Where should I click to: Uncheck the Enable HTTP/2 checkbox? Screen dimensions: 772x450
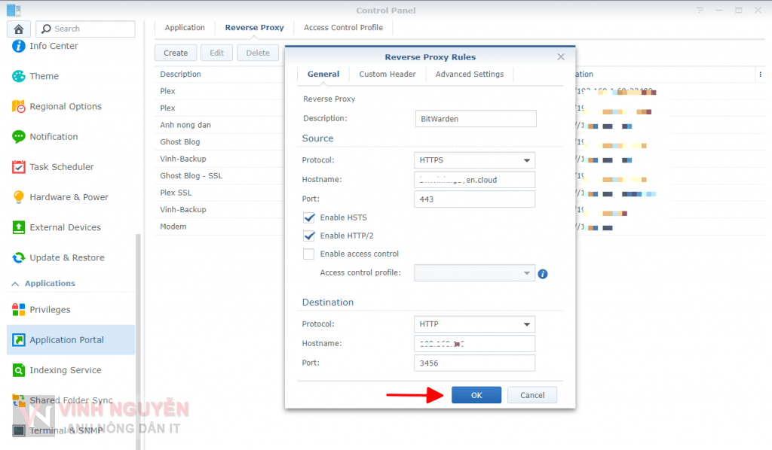pos(309,236)
